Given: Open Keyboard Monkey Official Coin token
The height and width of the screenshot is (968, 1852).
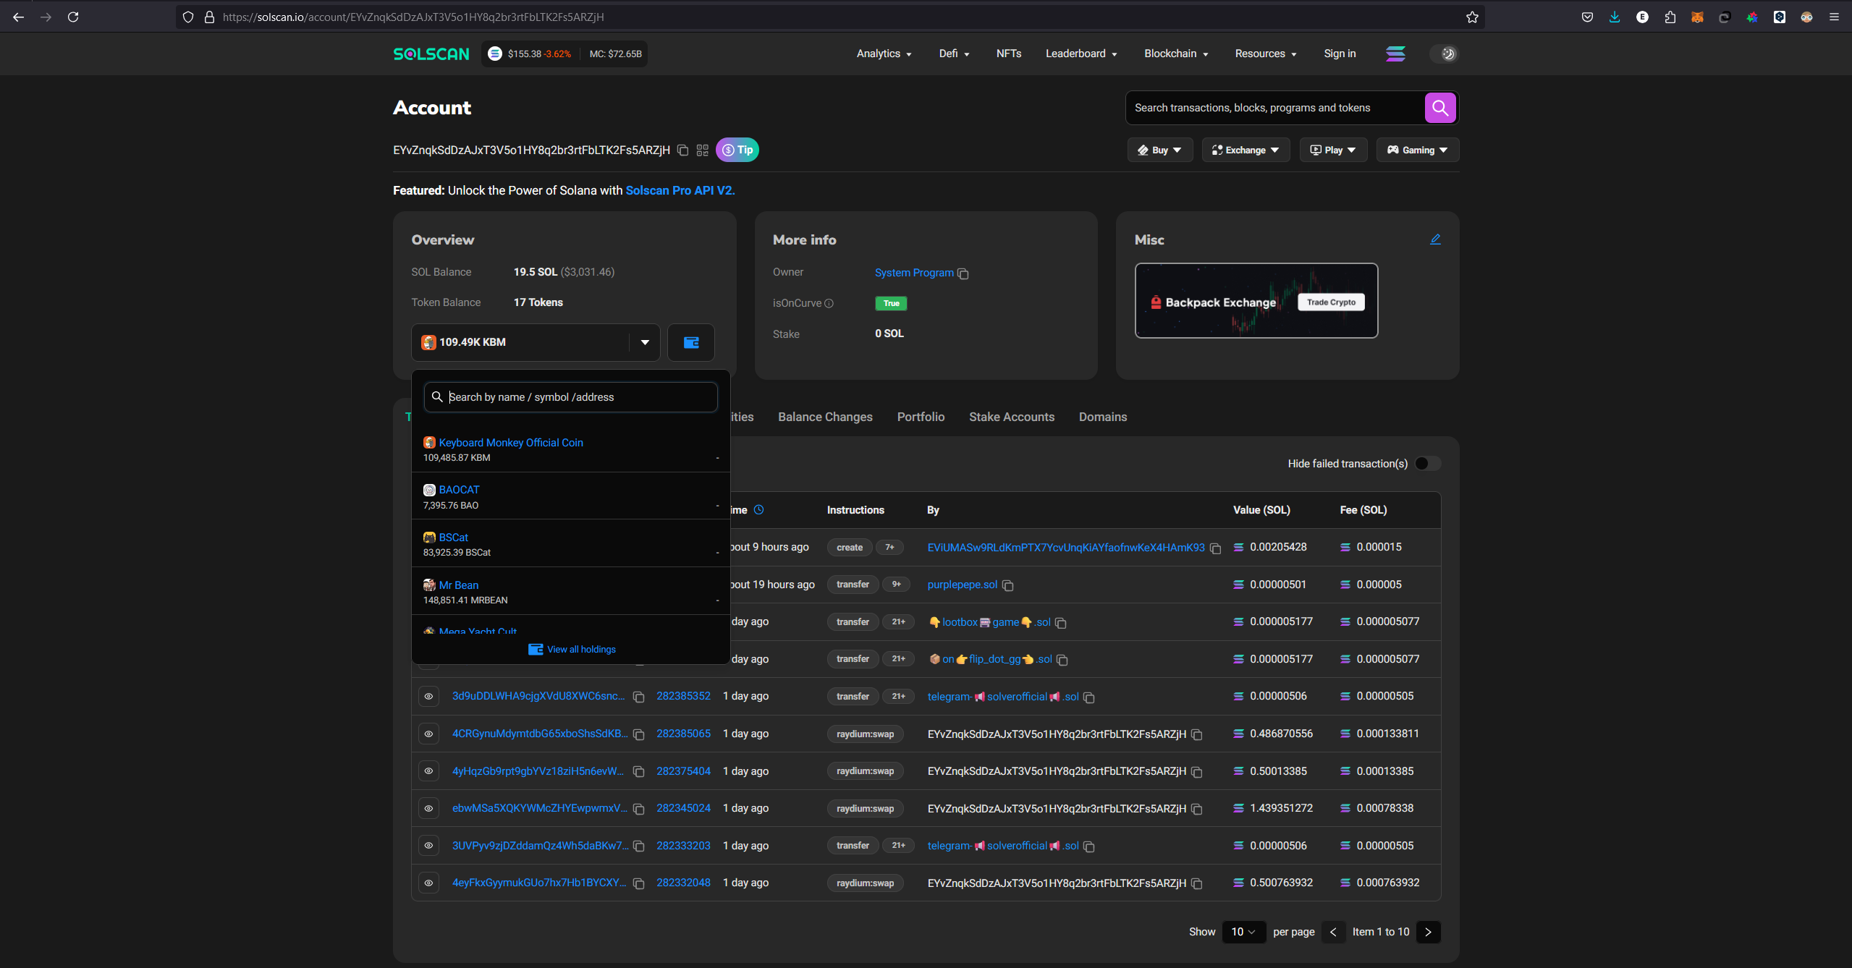Looking at the screenshot, I should 510,443.
